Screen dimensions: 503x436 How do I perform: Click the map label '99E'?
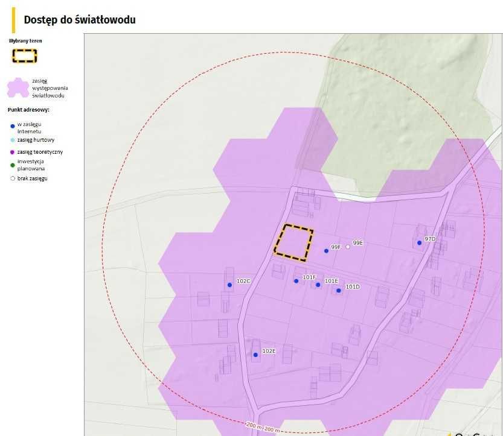coord(357,243)
